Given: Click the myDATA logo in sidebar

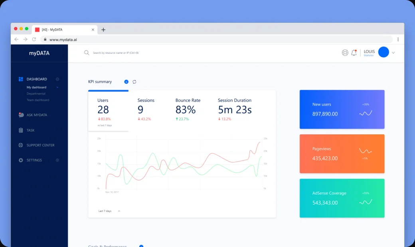Looking at the screenshot, I should (39, 53).
